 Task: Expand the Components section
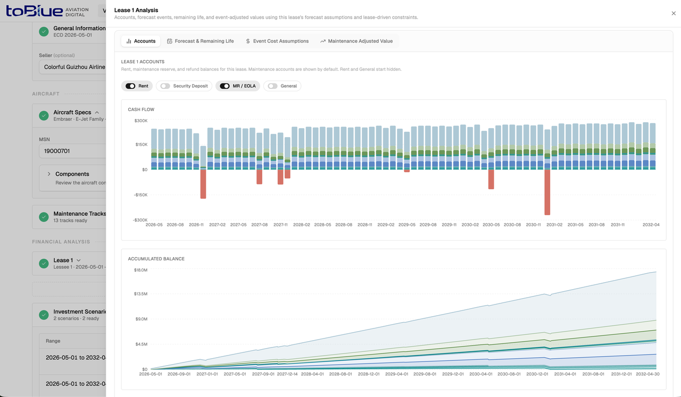pos(49,174)
